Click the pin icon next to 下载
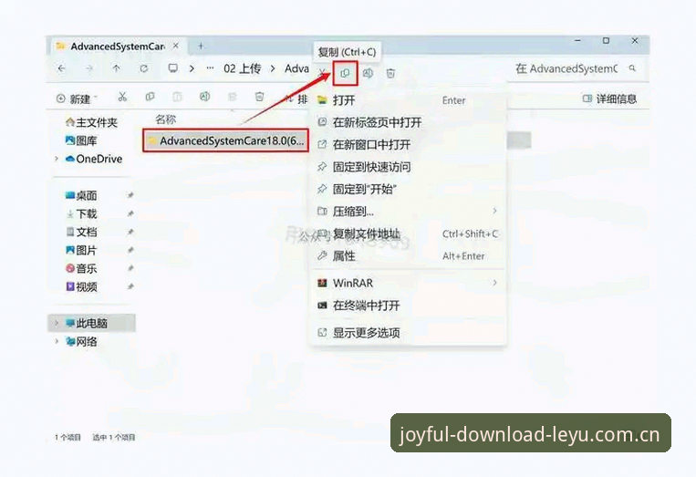The height and width of the screenshot is (477, 696). point(130,213)
